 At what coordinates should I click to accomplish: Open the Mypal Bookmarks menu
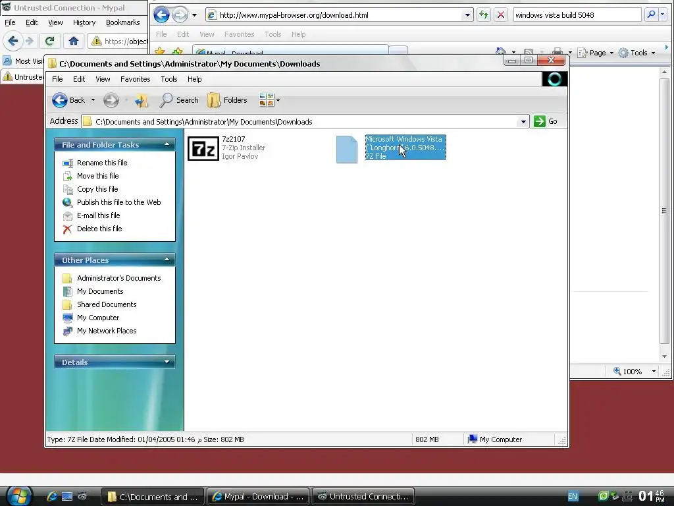[122, 22]
